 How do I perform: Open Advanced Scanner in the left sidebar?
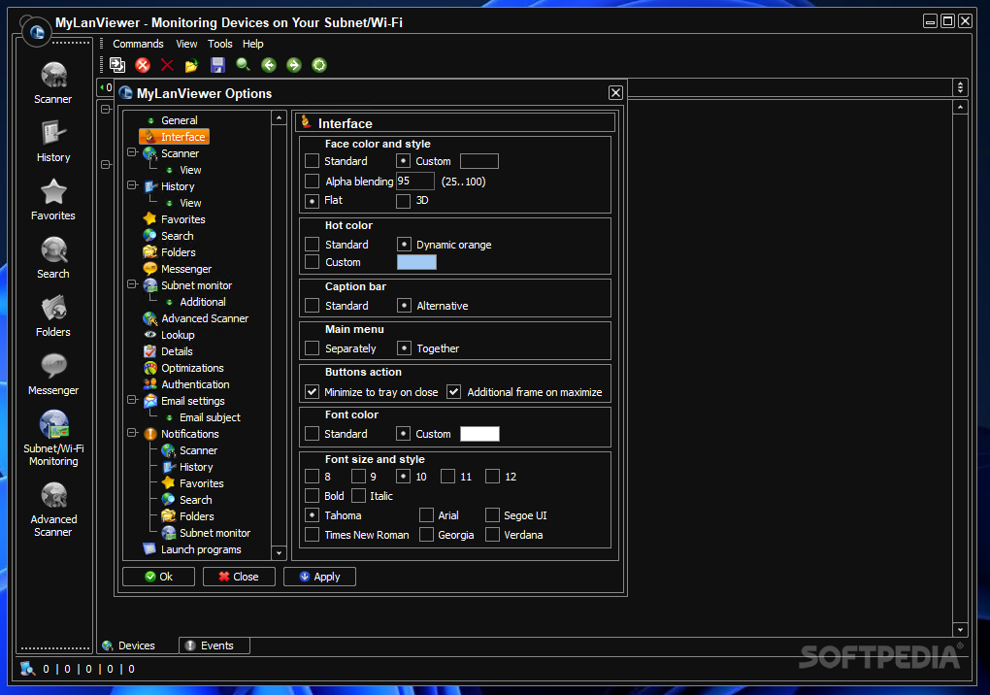(53, 510)
